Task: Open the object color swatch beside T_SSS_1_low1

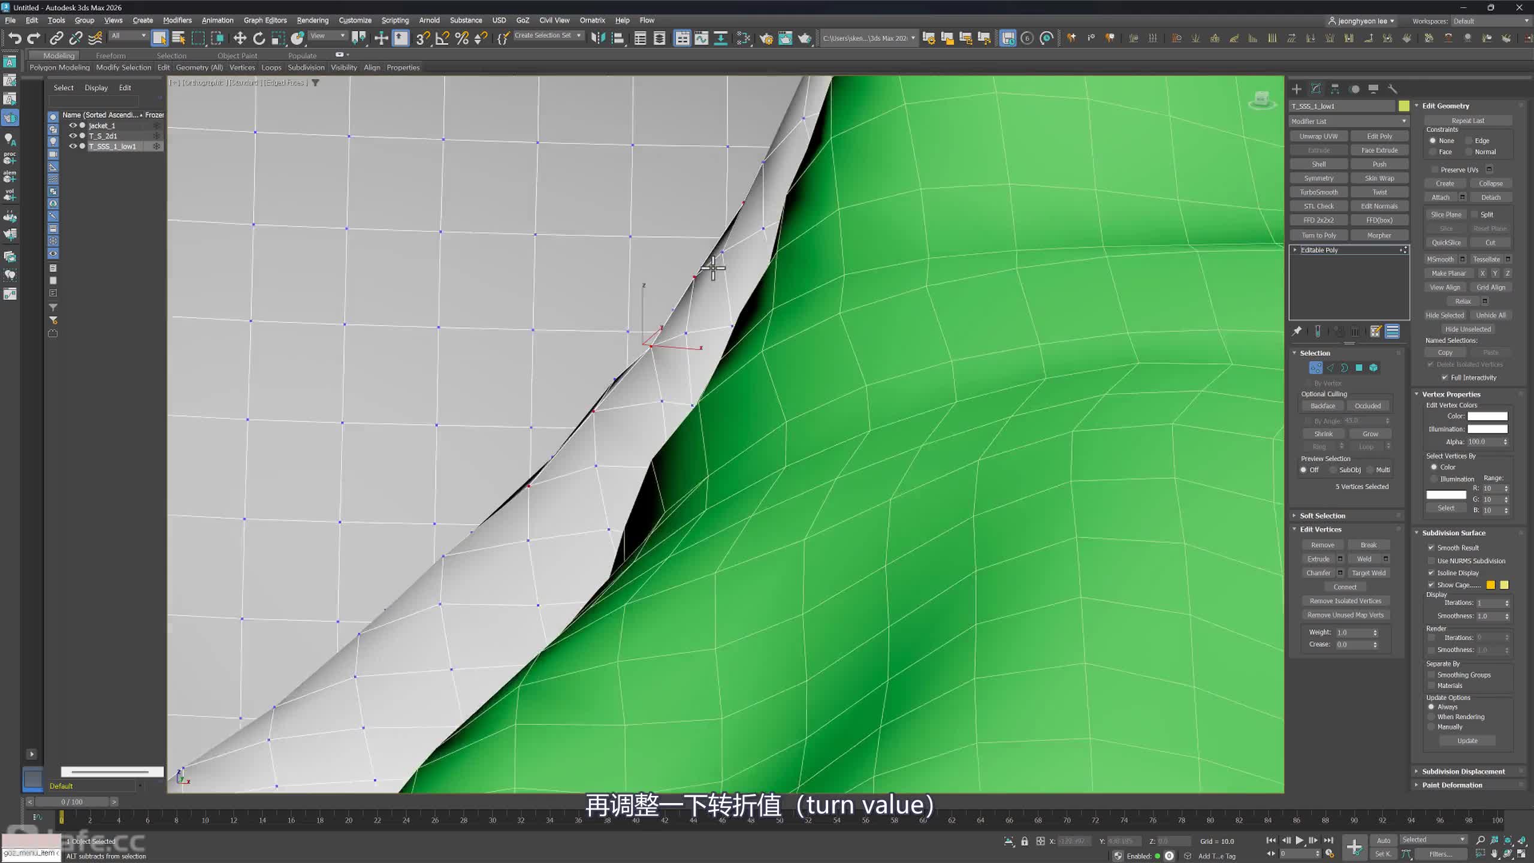Action: pos(1404,106)
